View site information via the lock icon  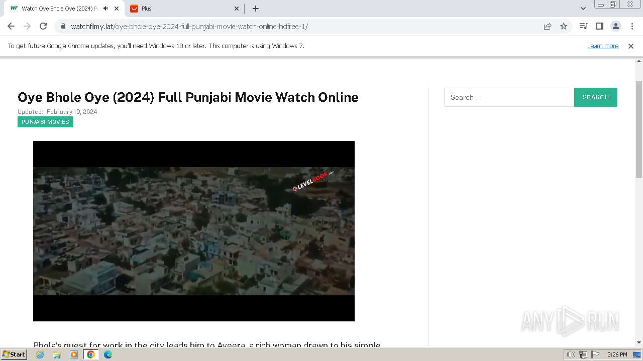pyautogui.click(x=63, y=26)
